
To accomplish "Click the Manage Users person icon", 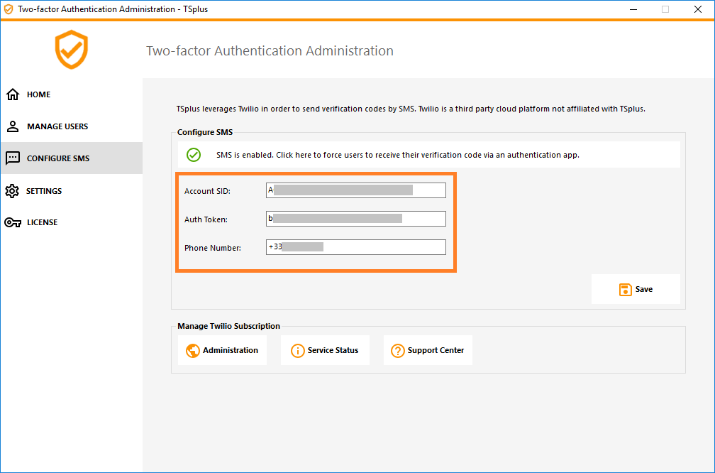I will click(x=13, y=126).
